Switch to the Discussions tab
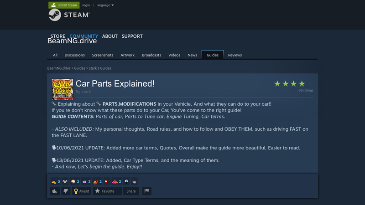Screen dimensions: 365x205 (75, 55)
